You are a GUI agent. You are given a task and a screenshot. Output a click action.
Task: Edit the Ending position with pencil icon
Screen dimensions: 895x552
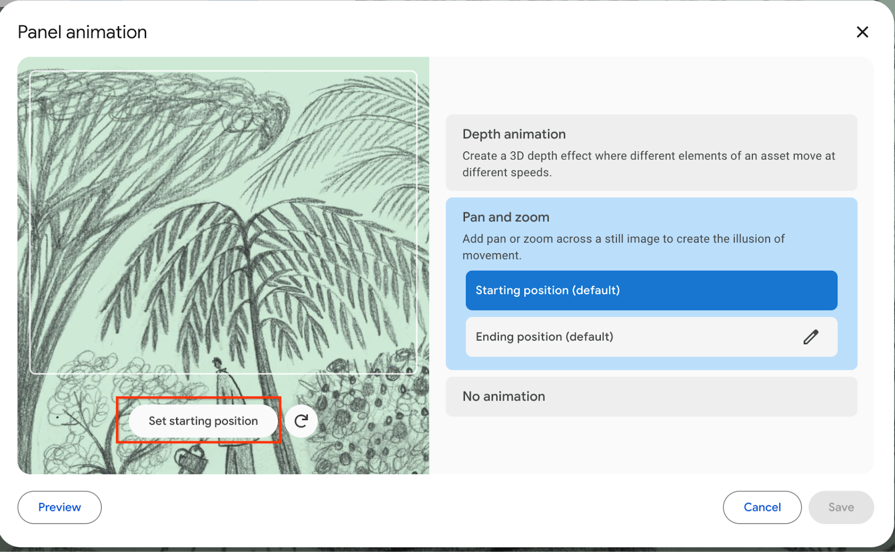(811, 337)
